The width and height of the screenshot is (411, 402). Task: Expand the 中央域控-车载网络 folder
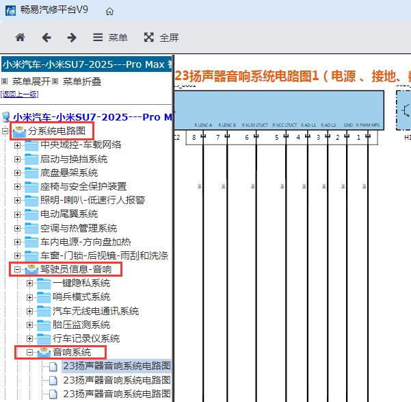coord(17,145)
